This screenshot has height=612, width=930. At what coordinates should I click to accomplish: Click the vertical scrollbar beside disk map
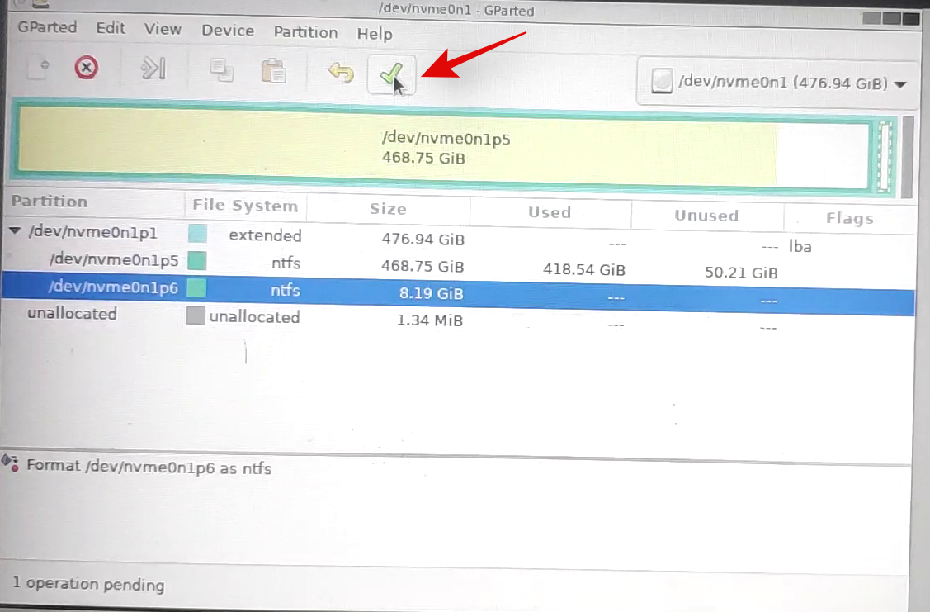pos(908,157)
